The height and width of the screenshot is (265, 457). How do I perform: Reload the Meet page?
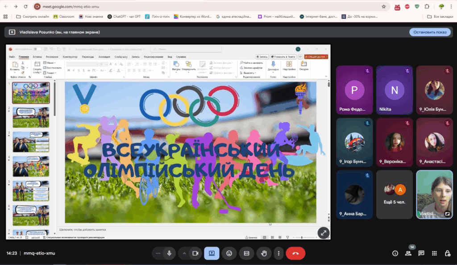(x=25, y=6)
